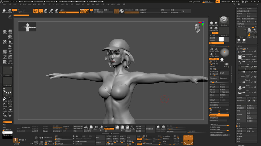
Task: Click the white main color swatch
Action: 221,39
